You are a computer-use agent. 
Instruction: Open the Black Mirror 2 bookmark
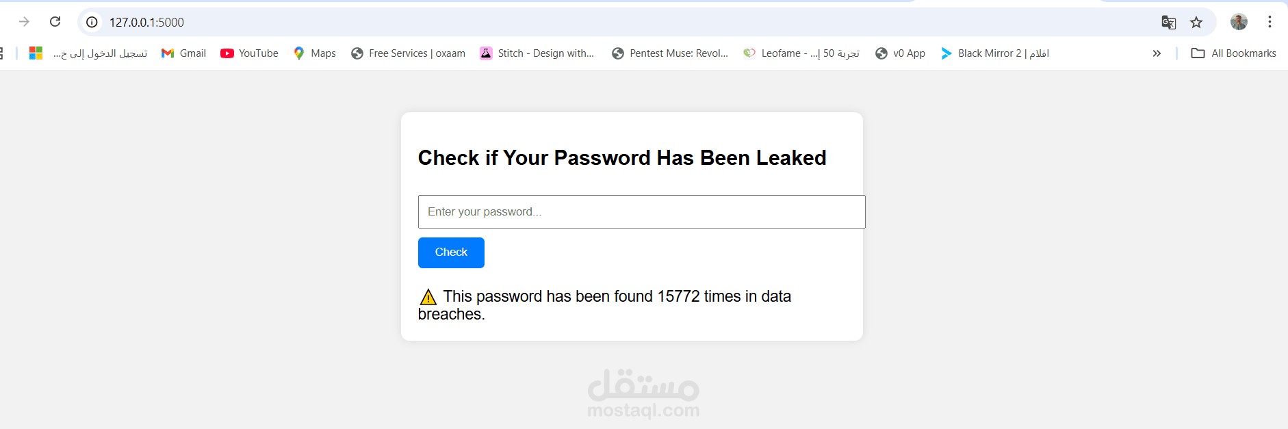point(994,53)
